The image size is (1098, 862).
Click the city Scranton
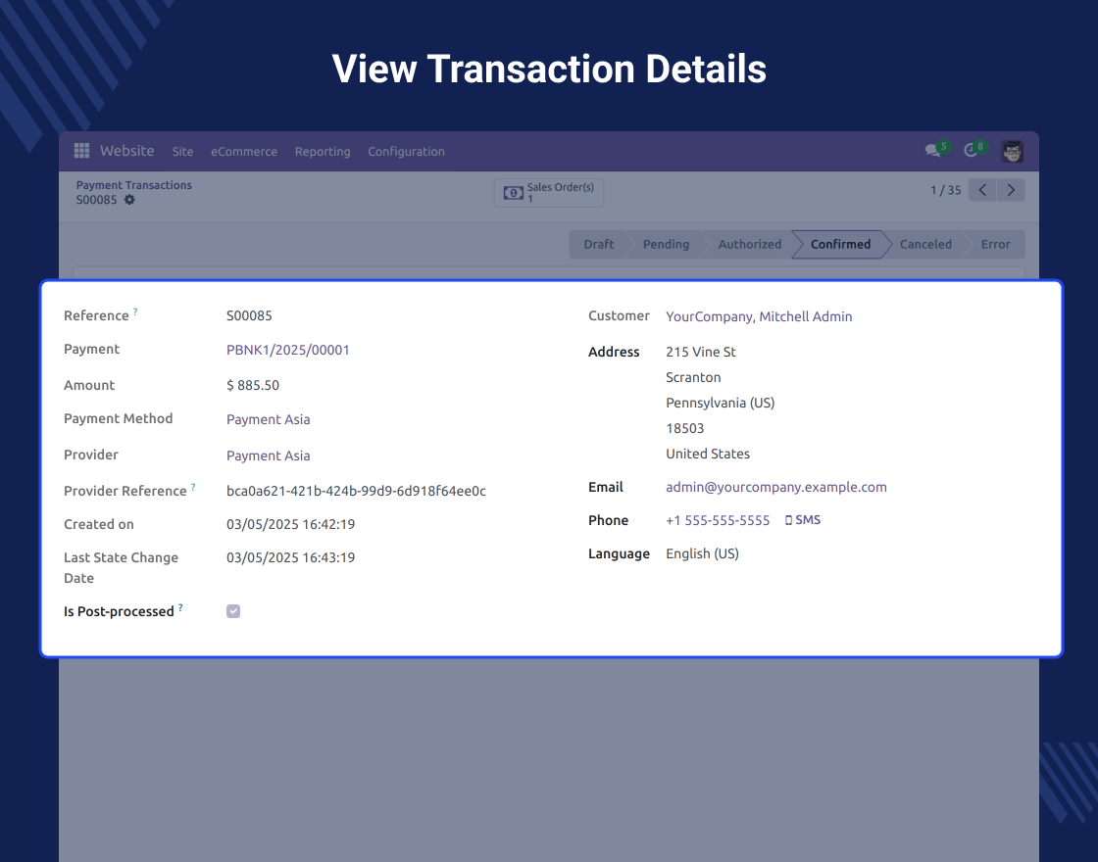(693, 378)
